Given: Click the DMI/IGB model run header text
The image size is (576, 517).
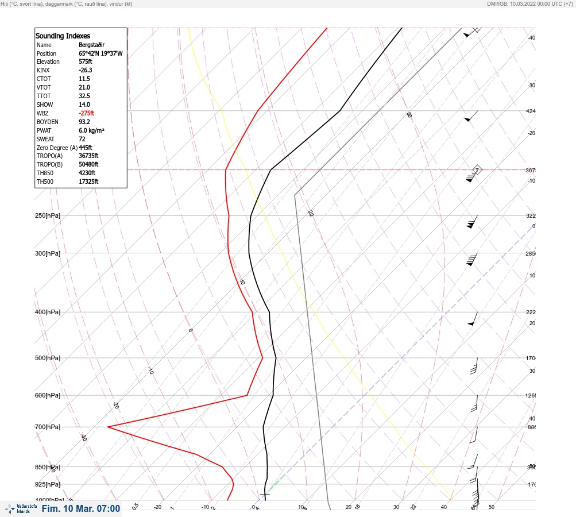Looking at the screenshot, I should pyautogui.click(x=529, y=3).
